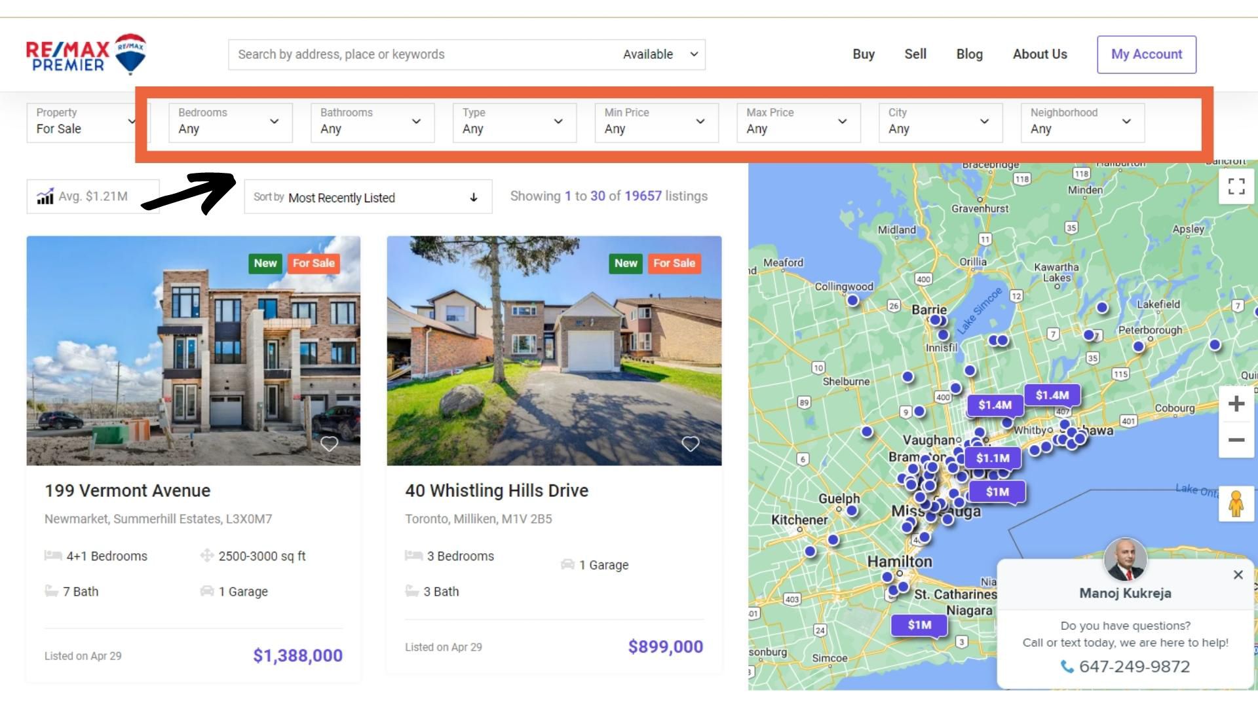Open the 40 Whistling Hills Drive link
Screen dimensions: 1258x707
coord(497,490)
